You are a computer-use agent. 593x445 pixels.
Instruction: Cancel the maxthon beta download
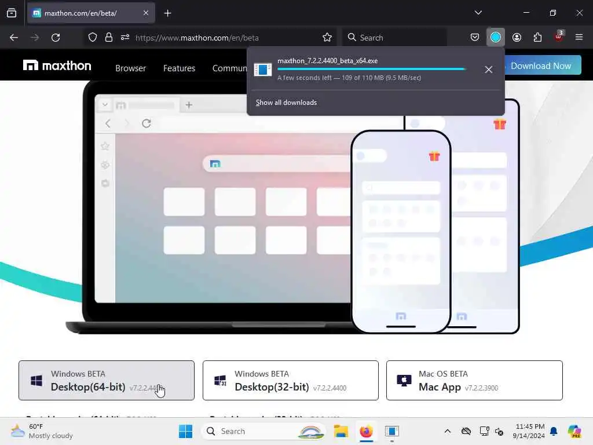click(489, 70)
